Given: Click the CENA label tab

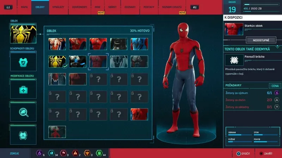Looking at the screenshot, I should 275,86.
